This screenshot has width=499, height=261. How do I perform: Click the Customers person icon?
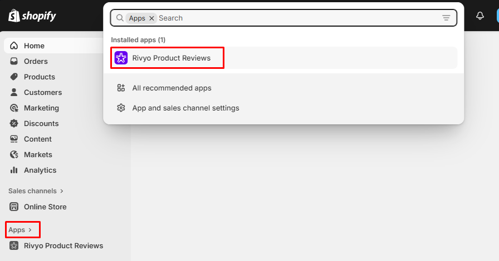(x=14, y=92)
